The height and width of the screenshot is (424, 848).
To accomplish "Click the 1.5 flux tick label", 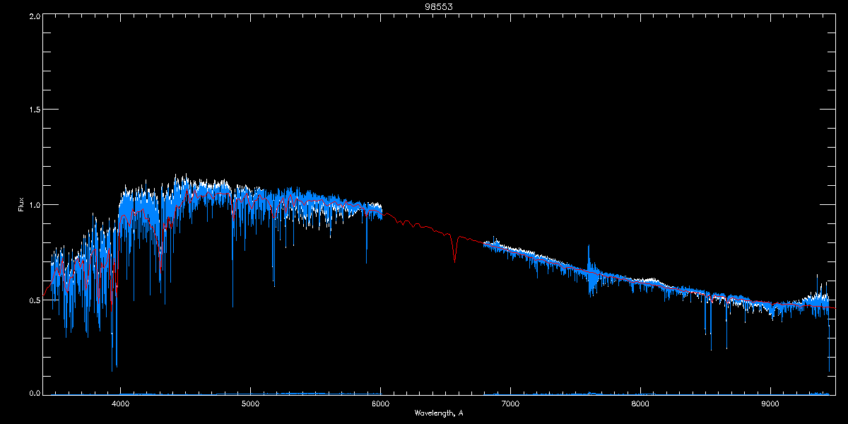I will pos(34,110).
